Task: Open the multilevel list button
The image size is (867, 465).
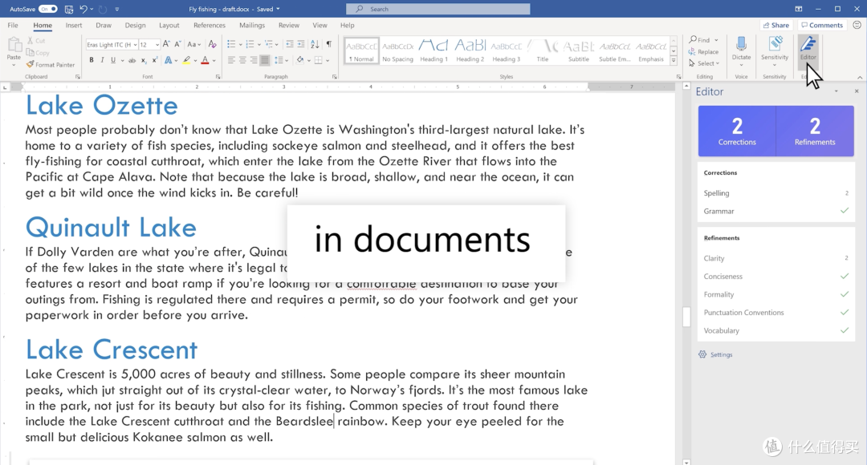Action: click(x=269, y=44)
